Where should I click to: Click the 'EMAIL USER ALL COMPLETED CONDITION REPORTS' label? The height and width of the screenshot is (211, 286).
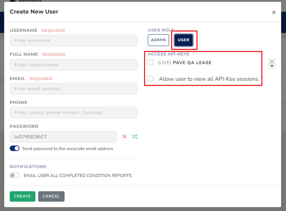(77, 176)
